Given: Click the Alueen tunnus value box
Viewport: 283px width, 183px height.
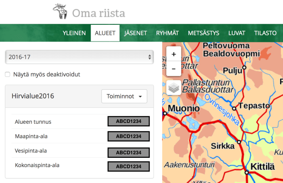Looking at the screenshot, I should pyautogui.click(x=129, y=121).
